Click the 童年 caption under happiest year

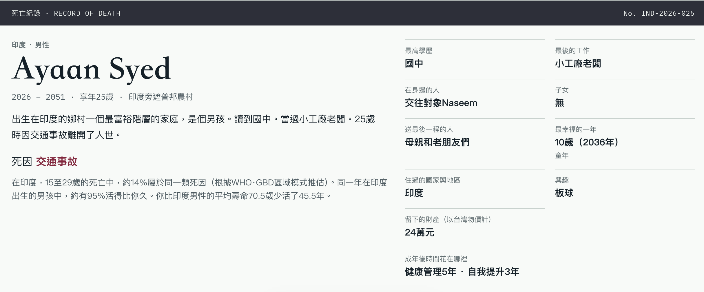click(x=562, y=156)
